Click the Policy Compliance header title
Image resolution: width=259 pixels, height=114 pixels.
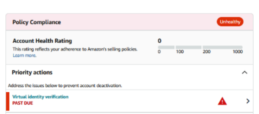[x=37, y=22]
